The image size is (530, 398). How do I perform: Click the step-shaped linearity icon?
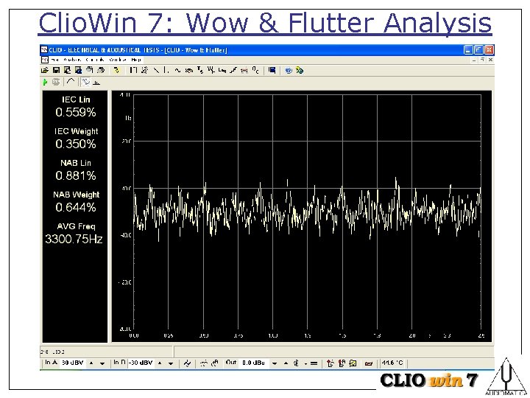point(233,71)
